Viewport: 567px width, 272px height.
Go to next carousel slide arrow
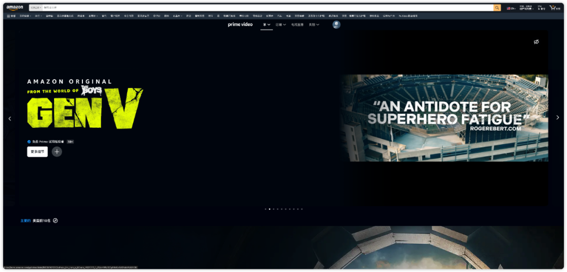(557, 117)
